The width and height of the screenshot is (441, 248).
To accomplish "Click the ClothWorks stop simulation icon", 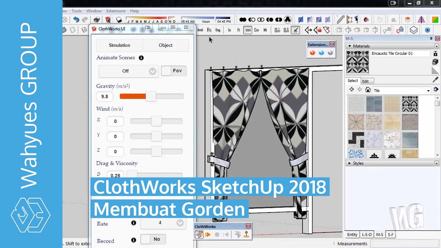I will tap(217, 235).
